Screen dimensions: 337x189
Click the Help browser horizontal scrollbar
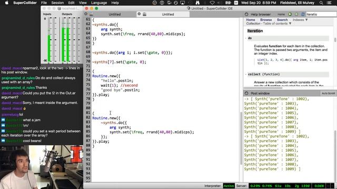coord(263,88)
